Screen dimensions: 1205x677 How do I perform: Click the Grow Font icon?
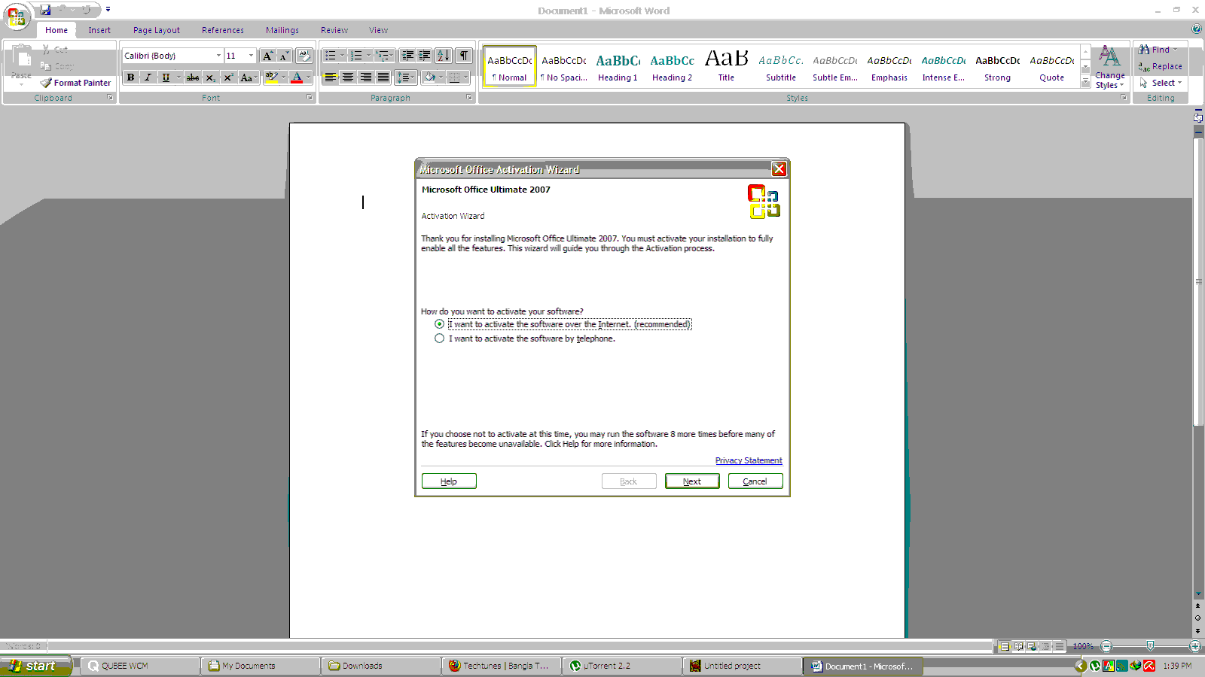coord(267,56)
